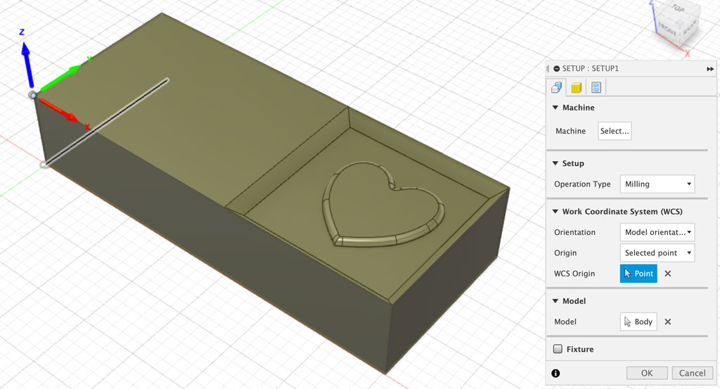Select the heart emboss on the model
720x389 pixels.
[x=384, y=205]
